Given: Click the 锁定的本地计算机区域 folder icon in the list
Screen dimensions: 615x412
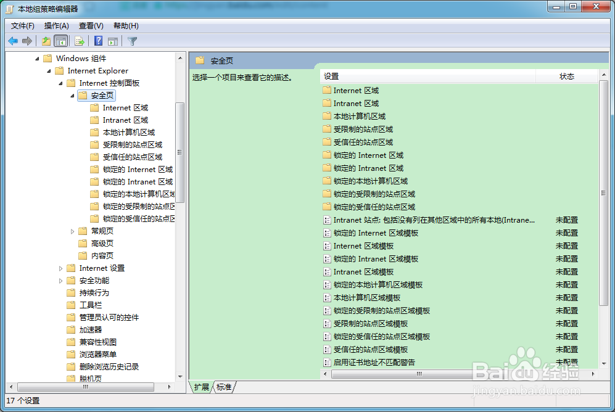Looking at the screenshot, I should pos(327,181).
